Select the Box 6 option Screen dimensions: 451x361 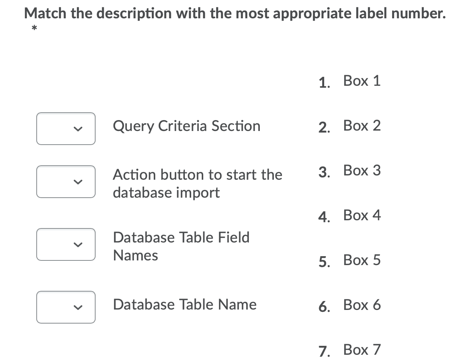(x=362, y=305)
